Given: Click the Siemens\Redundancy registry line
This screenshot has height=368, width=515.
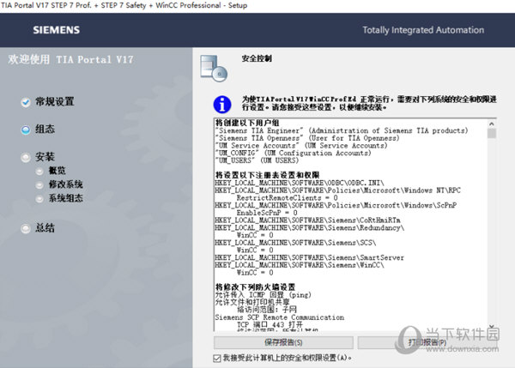Looking at the screenshot, I should click(309, 228).
